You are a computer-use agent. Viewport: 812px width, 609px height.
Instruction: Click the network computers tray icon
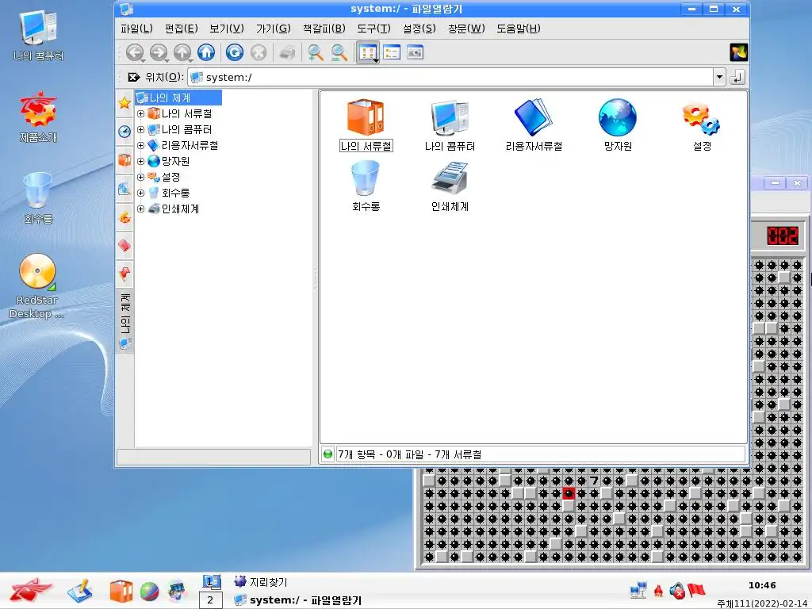[638, 590]
